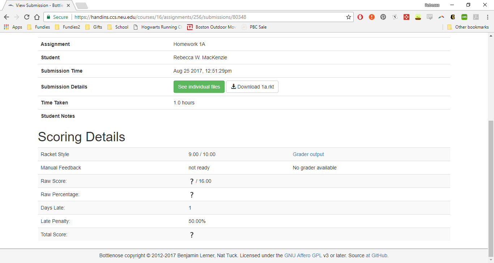This screenshot has width=494, height=263.
Task: Click the red dice extension icon
Action: pyautogui.click(x=406, y=17)
